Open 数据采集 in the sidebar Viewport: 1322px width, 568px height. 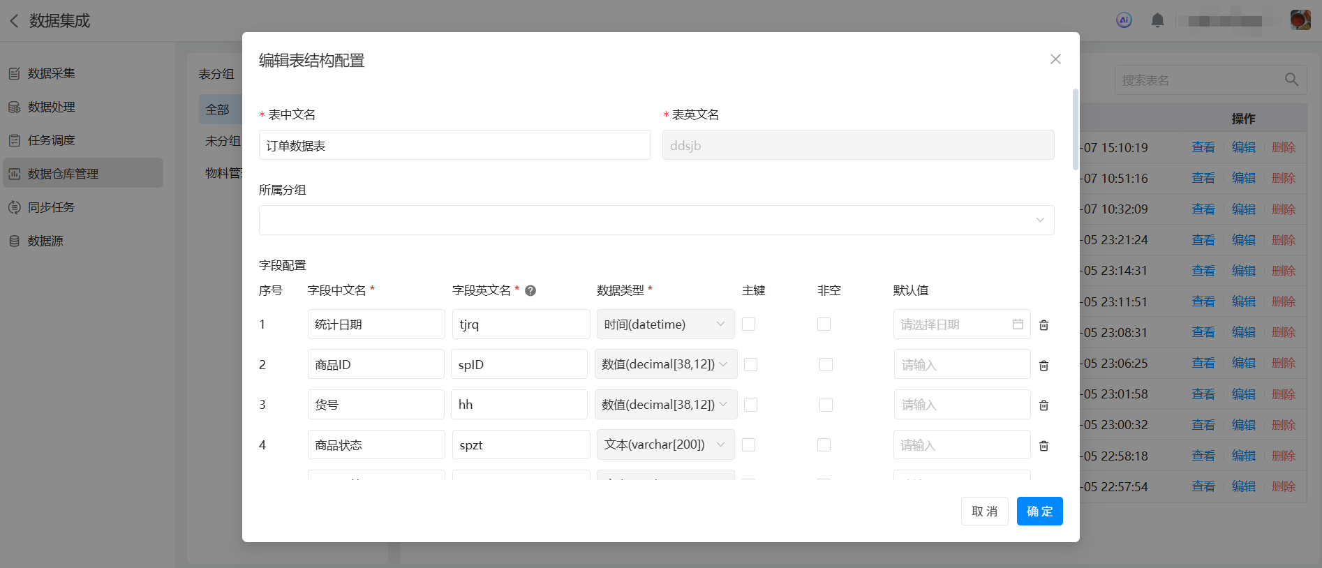[x=51, y=73]
